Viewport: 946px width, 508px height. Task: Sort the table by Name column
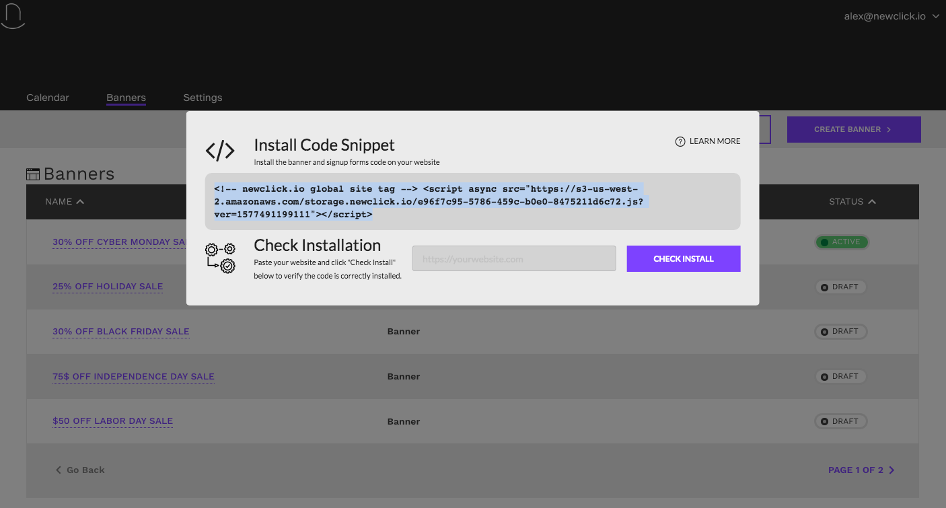click(x=65, y=201)
